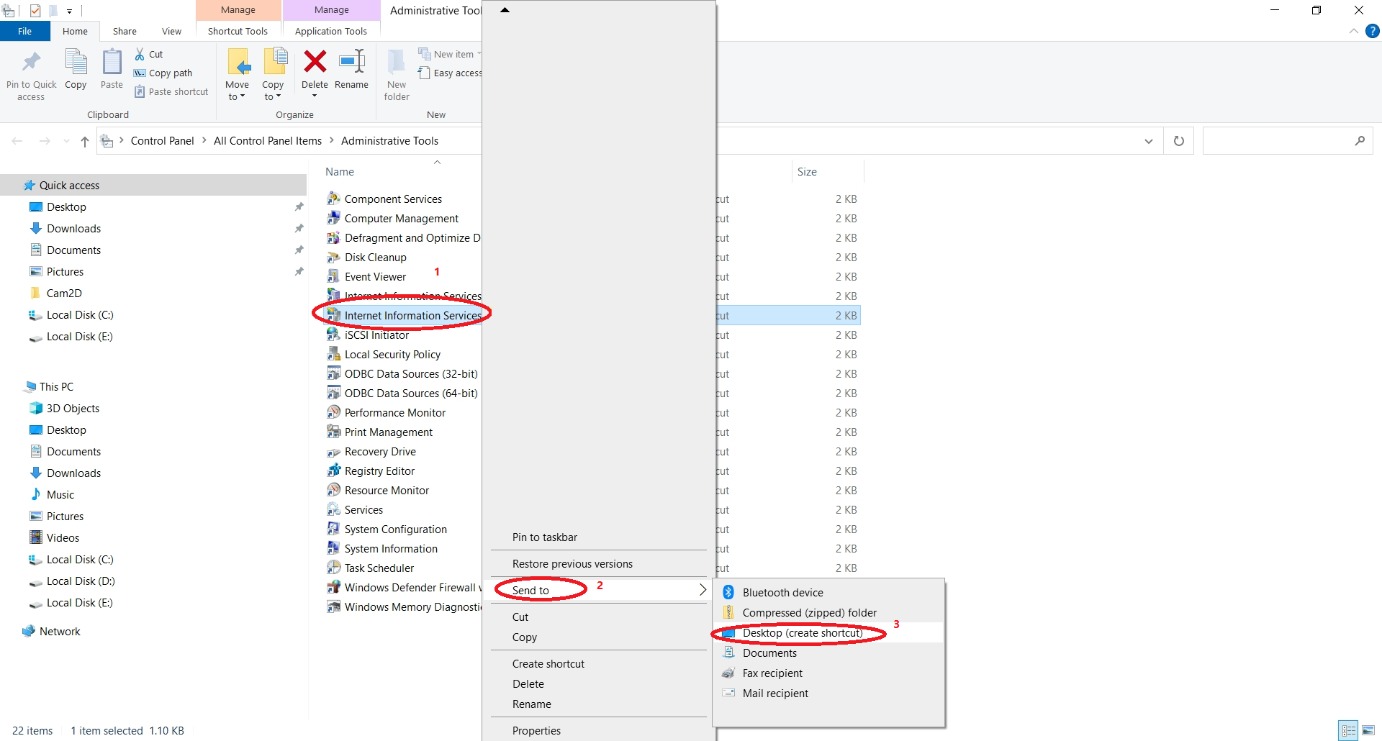Screen dimensions: 1382x741
Task: Click the Bluetooth device icon in Send to submenu
Action: click(728, 592)
